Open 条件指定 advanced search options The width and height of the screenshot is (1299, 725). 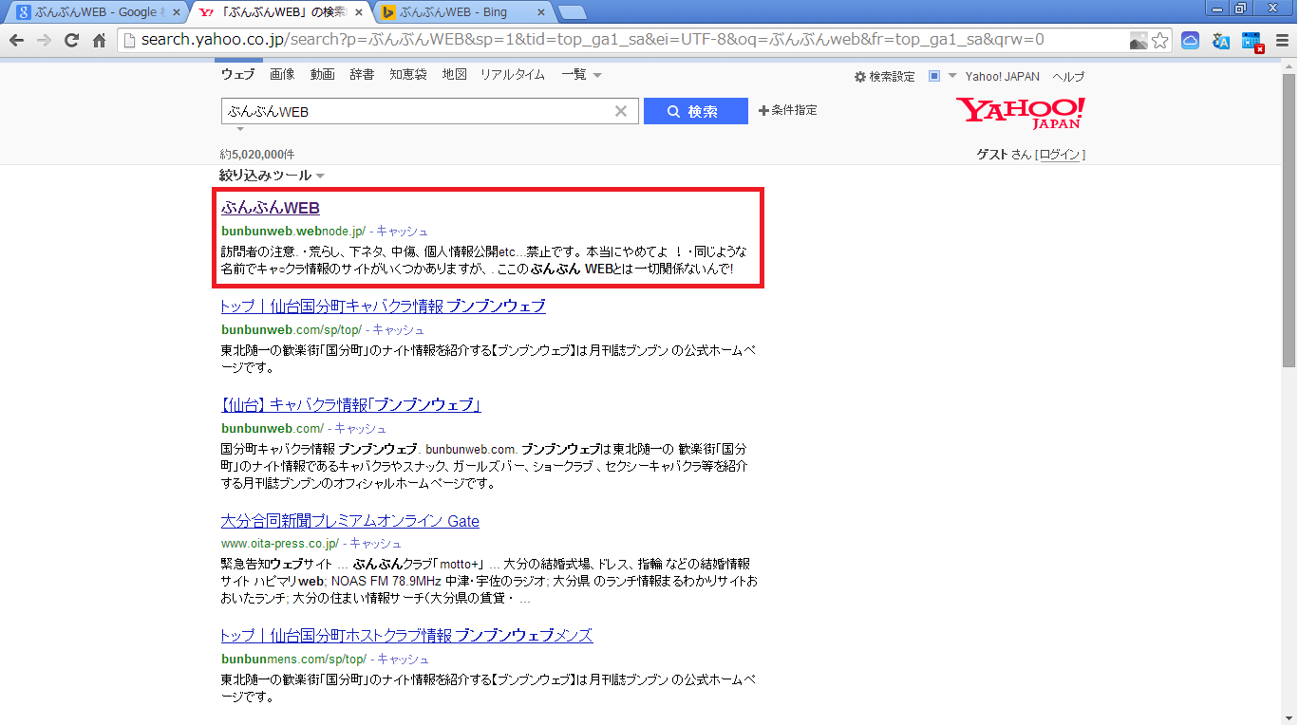pos(787,111)
